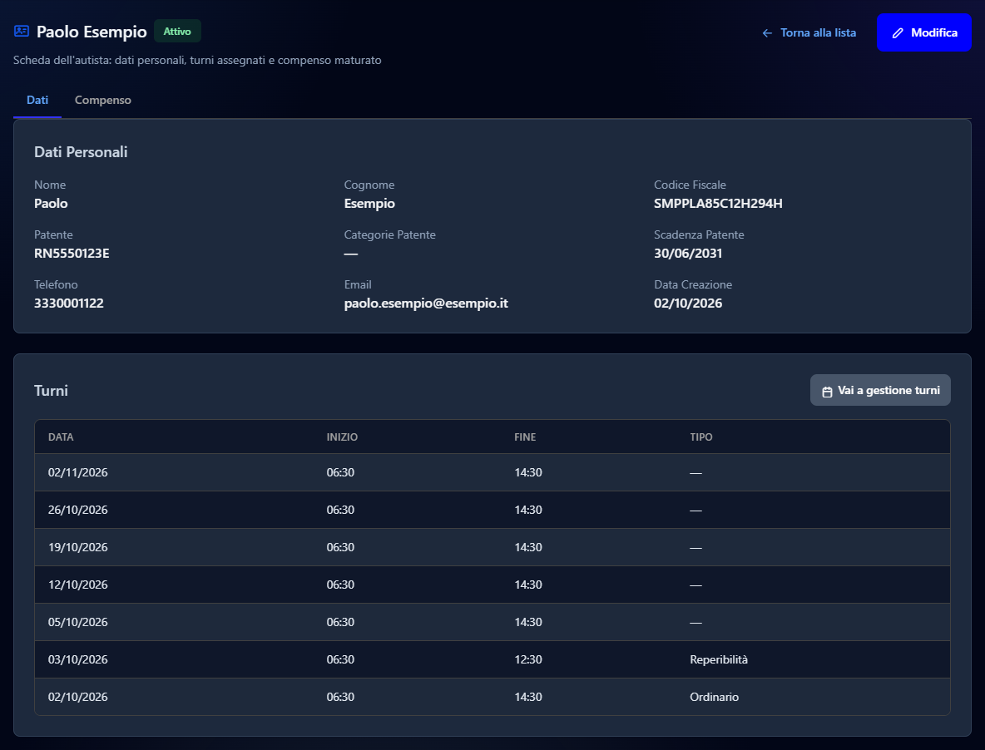Select the shift row dated 12/10/2026
The image size is (985, 750).
[492, 585]
